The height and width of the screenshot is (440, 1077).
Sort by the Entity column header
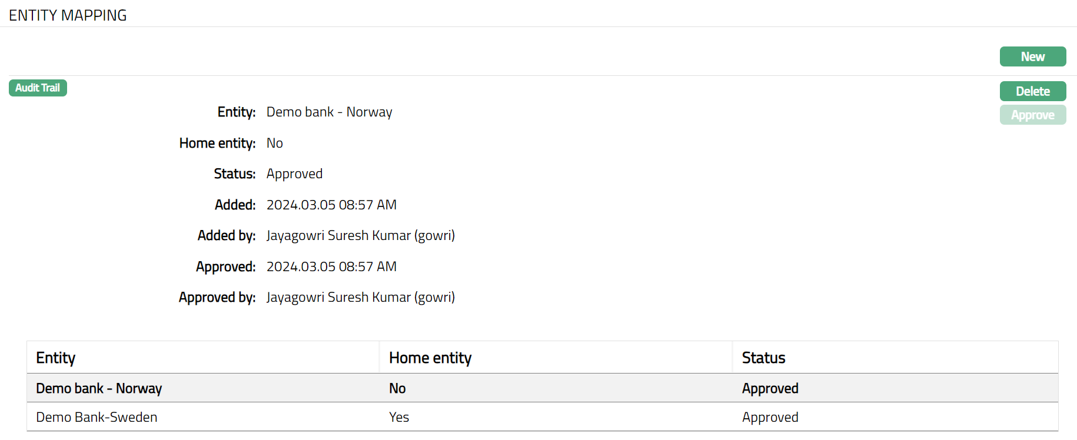tap(56, 358)
